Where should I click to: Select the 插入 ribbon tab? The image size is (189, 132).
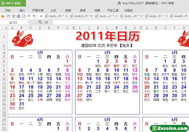(22, 10)
